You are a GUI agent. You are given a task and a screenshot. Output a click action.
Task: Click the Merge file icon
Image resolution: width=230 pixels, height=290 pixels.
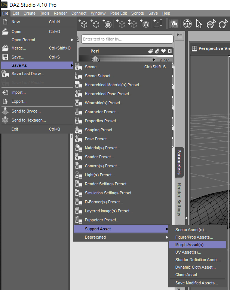(5, 48)
